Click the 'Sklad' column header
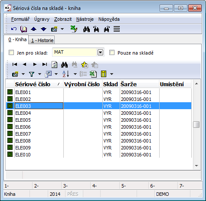The image size is (206, 201). 111,84
